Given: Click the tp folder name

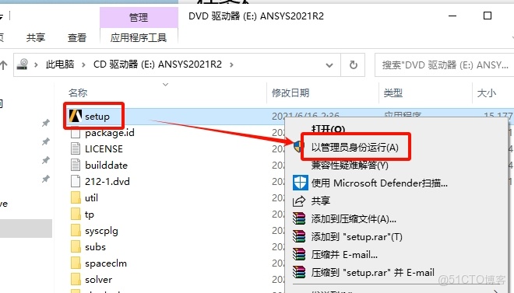Looking at the screenshot, I should coord(89,215).
